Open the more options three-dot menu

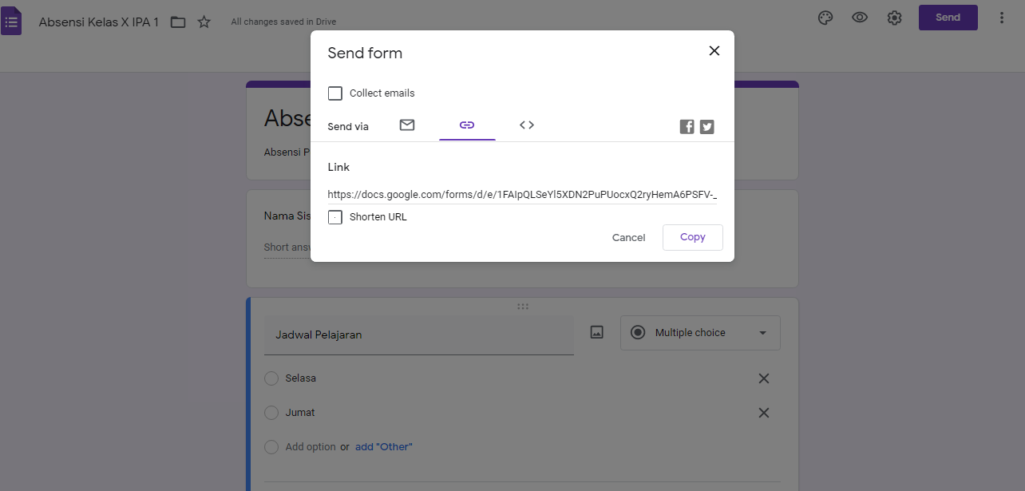click(x=1002, y=18)
